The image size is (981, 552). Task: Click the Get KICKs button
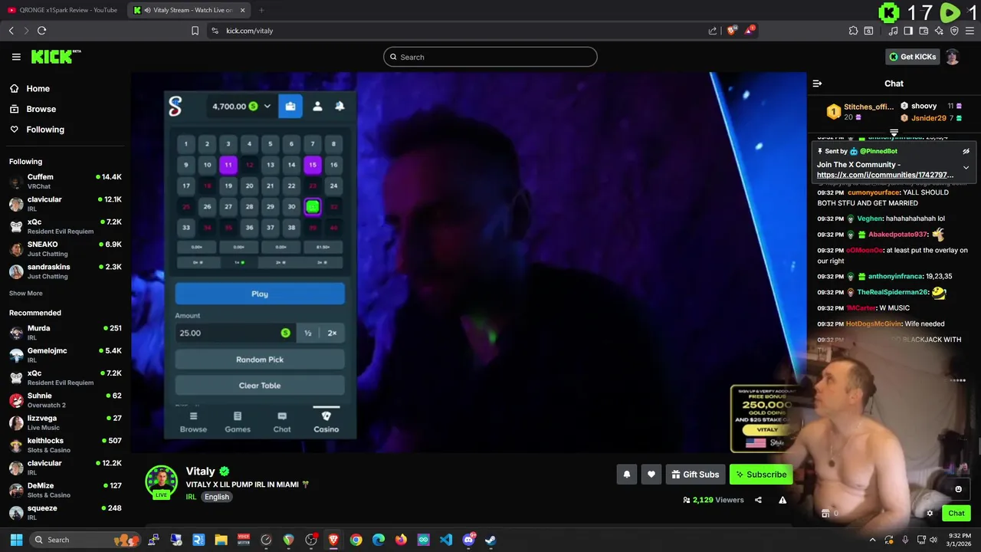(912, 57)
